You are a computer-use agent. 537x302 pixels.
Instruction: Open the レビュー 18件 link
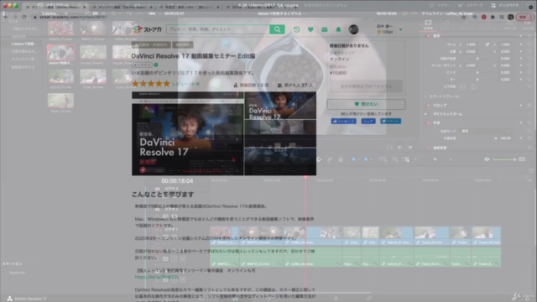185,84
